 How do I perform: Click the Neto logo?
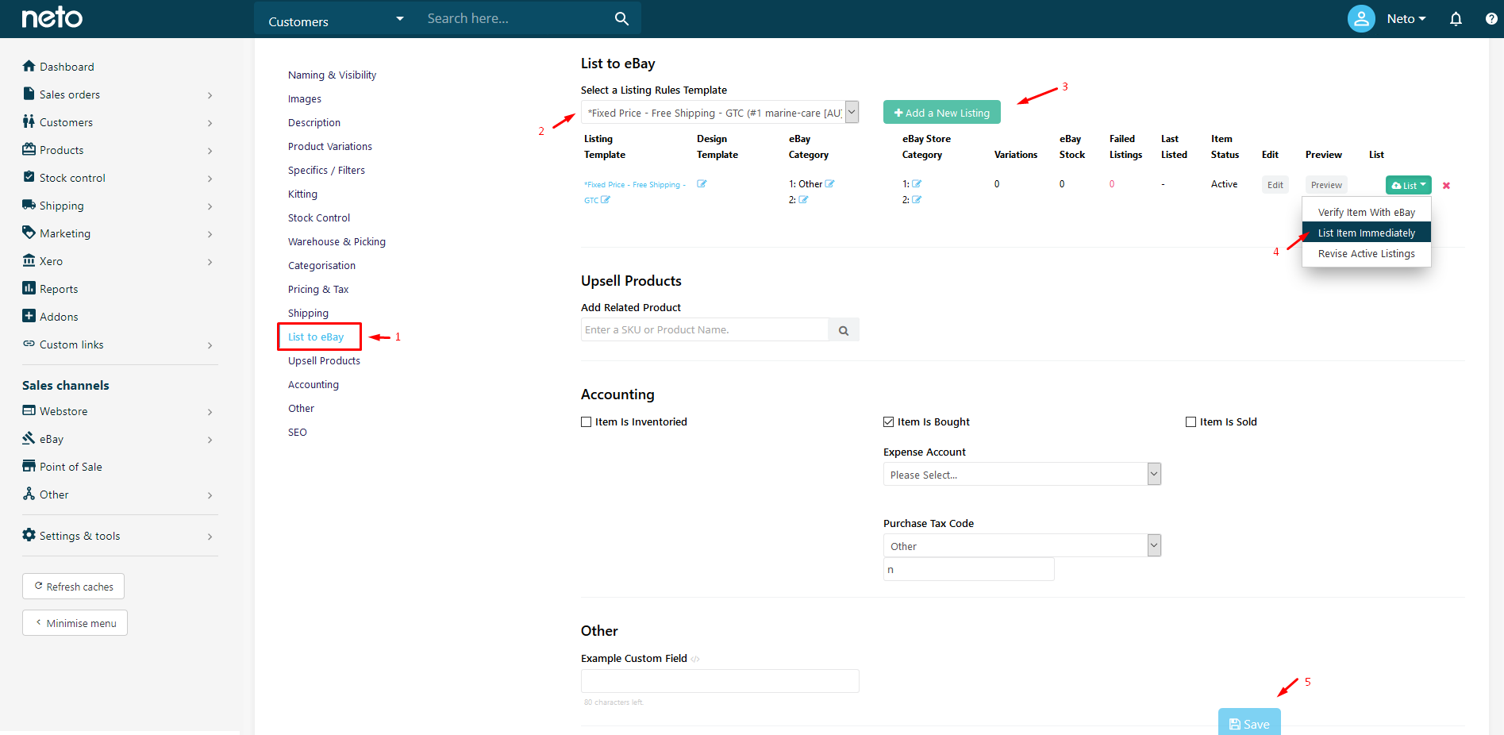click(52, 17)
